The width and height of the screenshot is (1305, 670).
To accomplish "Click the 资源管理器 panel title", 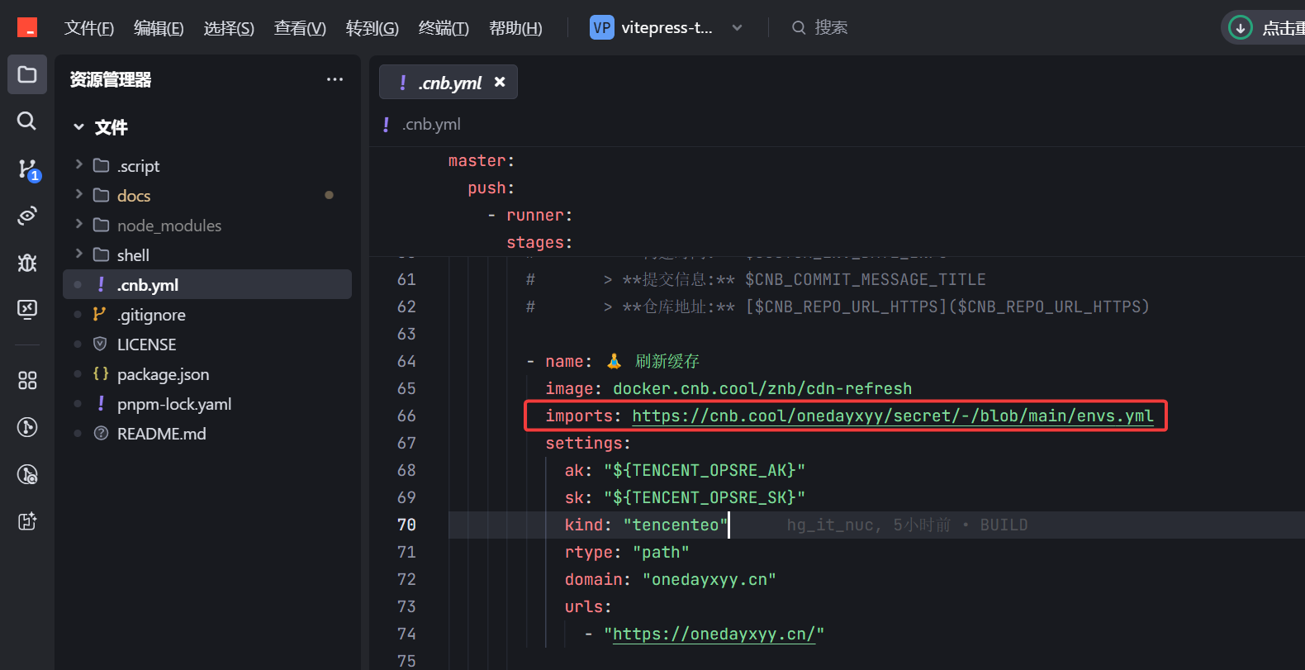I will tap(111, 79).
